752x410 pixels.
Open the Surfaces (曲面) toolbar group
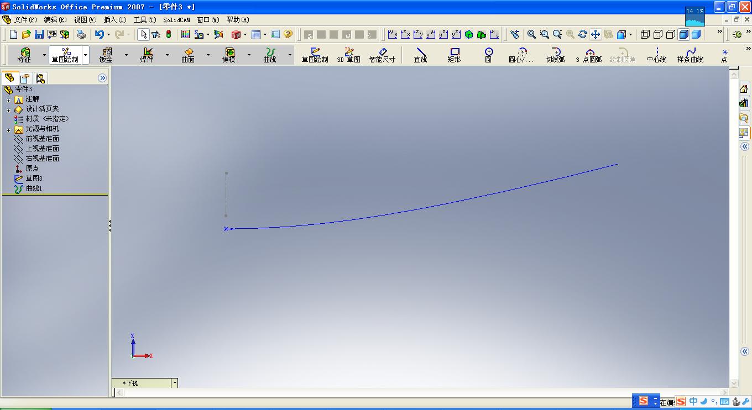(188, 55)
